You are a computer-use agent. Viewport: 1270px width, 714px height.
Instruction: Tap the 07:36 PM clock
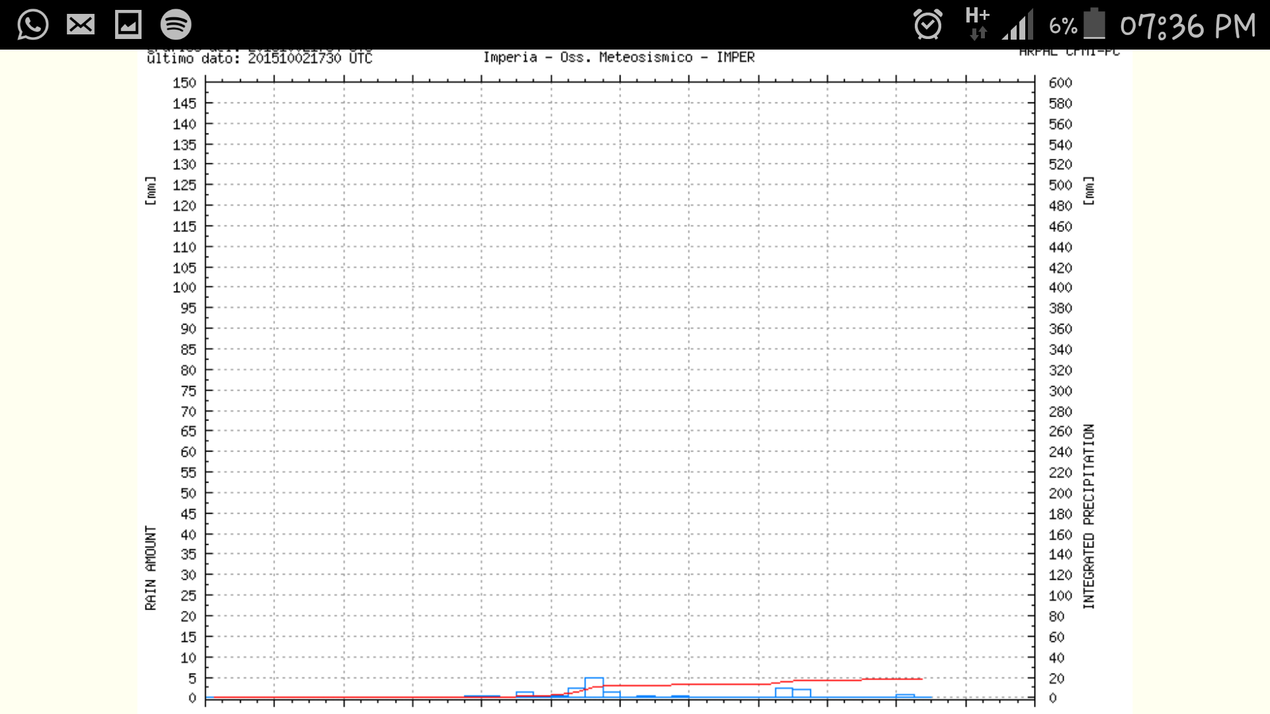click(x=1188, y=26)
